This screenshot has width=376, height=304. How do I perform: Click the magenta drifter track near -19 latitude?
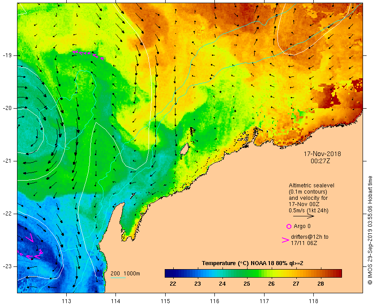pyautogui.click(x=88, y=55)
